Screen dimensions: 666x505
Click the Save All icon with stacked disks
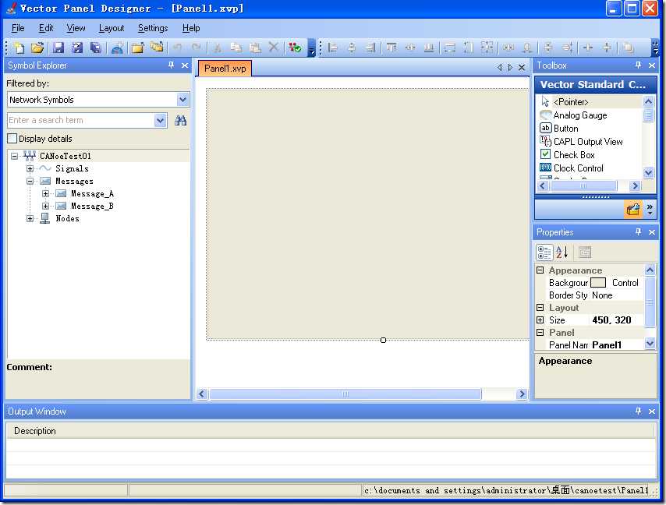pyautogui.click(x=96, y=48)
